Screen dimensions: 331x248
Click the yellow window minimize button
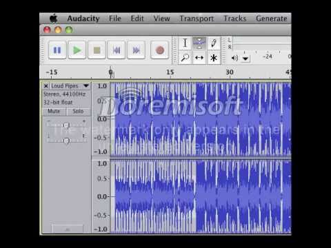(58, 30)
